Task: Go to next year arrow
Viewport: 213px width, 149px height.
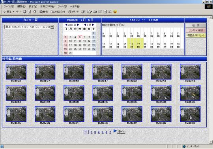Action: click(78, 25)
